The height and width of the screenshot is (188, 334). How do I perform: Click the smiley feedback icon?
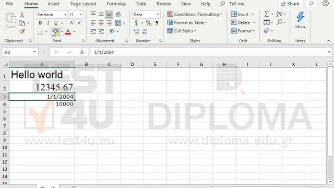coord(326,4)
